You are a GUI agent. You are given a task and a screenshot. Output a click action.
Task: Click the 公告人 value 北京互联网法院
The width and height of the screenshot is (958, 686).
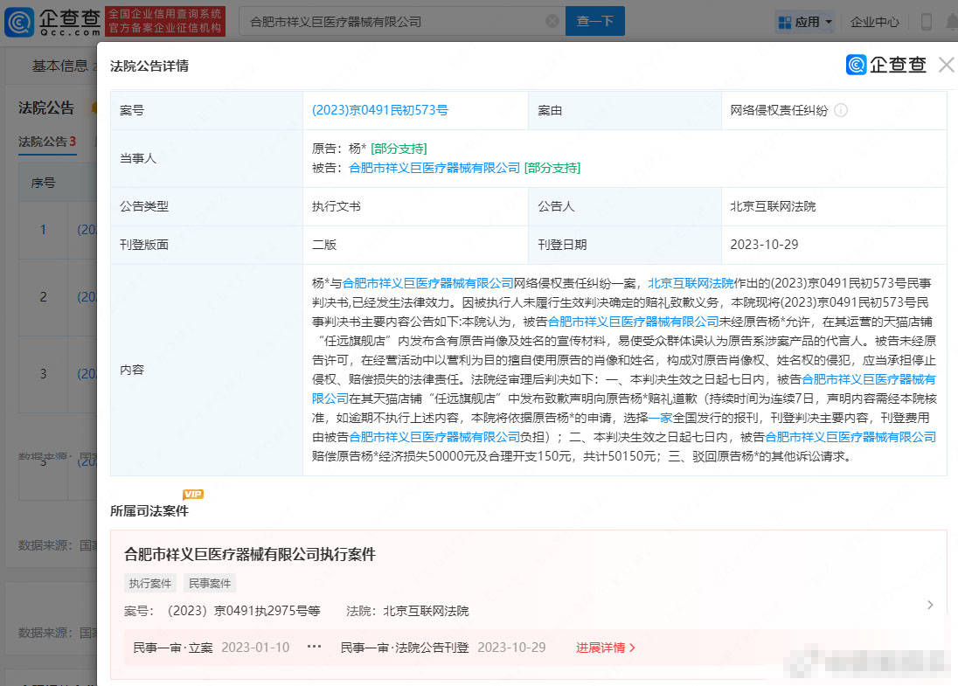(773, 206)
